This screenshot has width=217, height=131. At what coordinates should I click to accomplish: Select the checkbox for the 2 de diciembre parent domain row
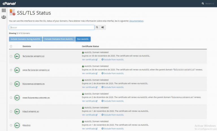click(x=11, y=98)
